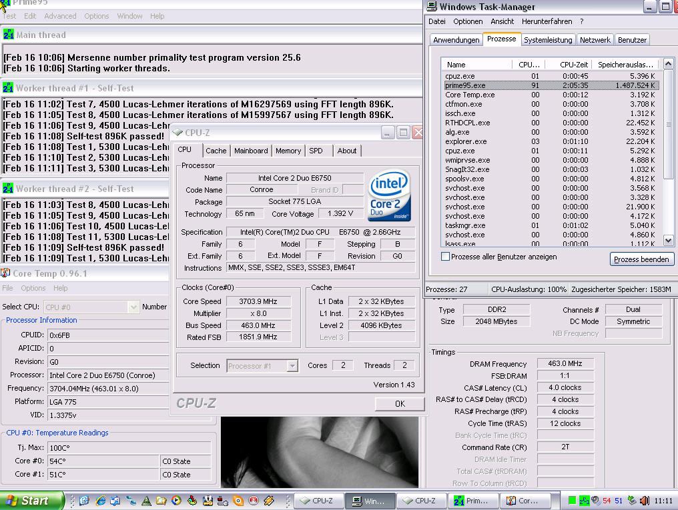Click the Safely Remove Hardware tray icon

[x=632, y=501]
